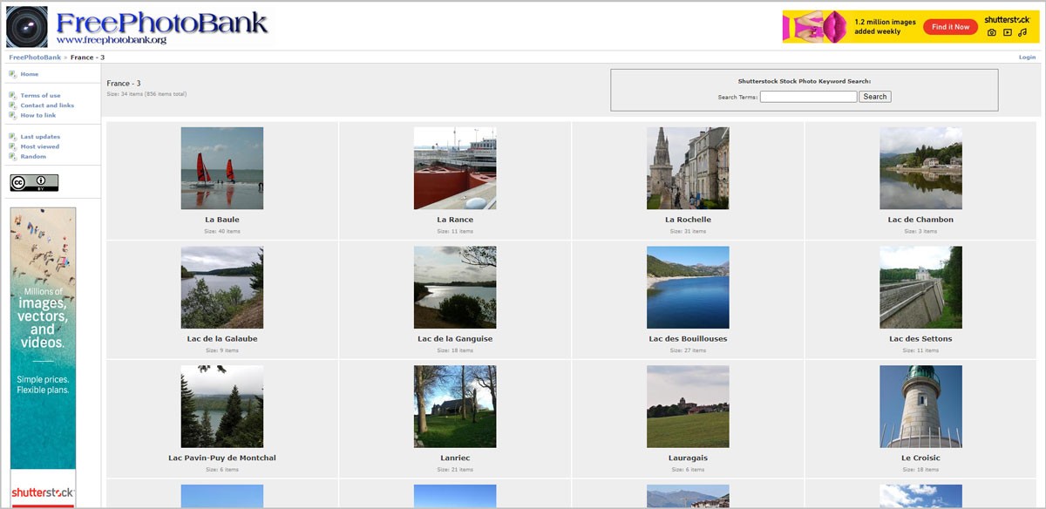Open the La Baule album thumbnail
1046x509 pixels.
222,168
